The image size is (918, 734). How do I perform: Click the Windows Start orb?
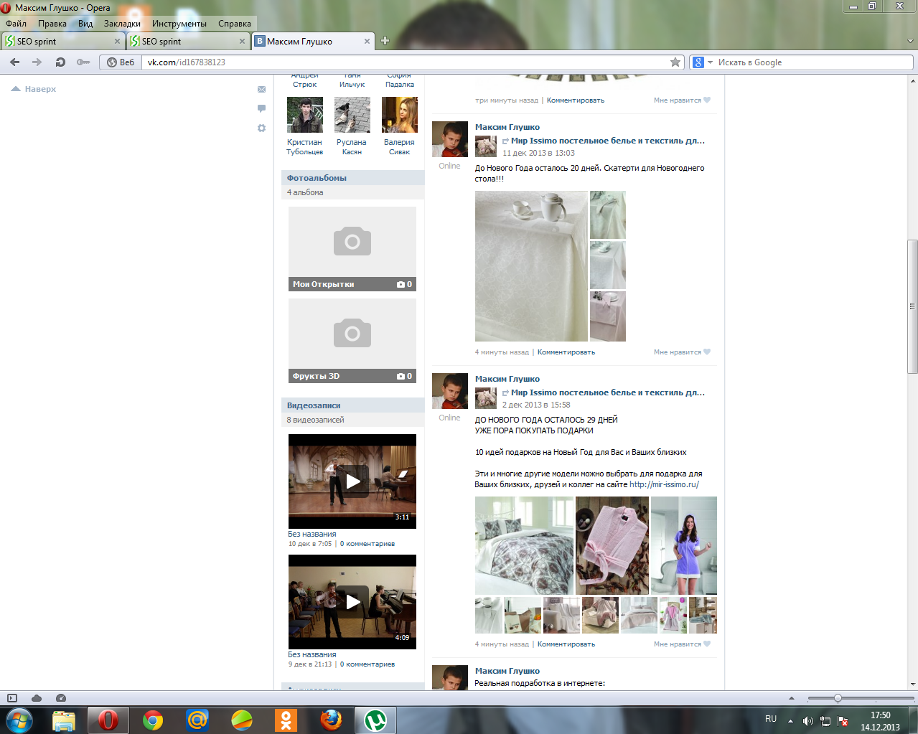pyautogui.click(x=19, y=720)
